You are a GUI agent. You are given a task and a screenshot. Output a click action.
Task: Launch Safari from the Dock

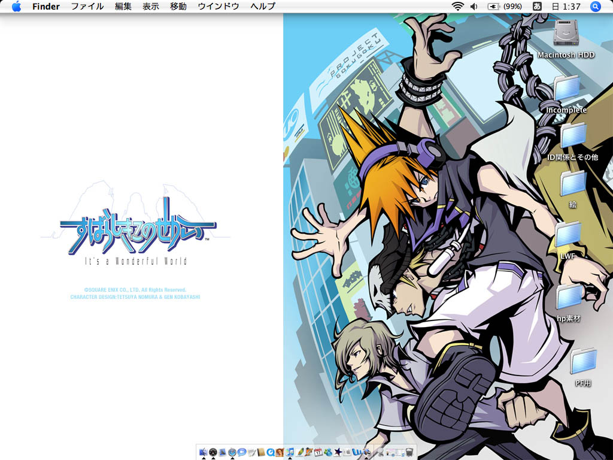coord(232,452)
